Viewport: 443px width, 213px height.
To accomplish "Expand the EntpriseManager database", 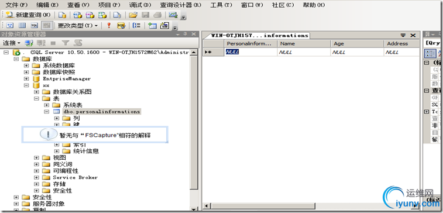I will [26, 78].
